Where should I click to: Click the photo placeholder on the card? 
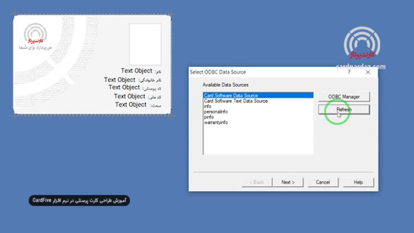(x=145, y=44)
